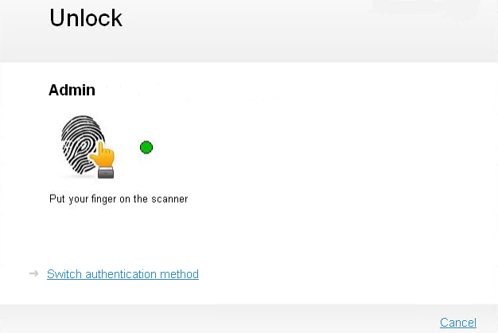
Task: Click the Unlock header text
Action: pos(86,17)
